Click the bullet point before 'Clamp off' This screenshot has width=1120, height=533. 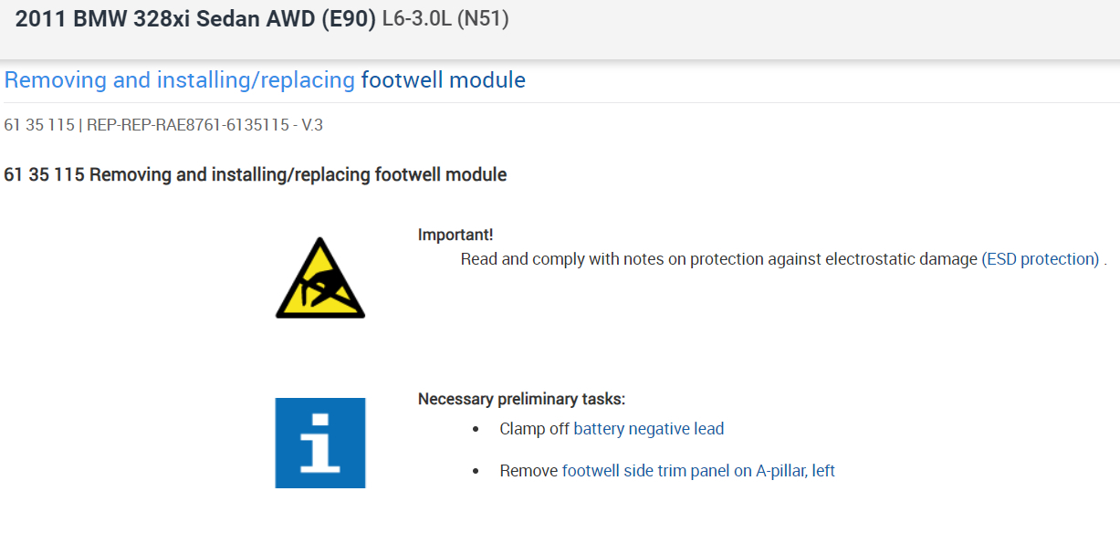pyautogui.click(x=476, y=430)
